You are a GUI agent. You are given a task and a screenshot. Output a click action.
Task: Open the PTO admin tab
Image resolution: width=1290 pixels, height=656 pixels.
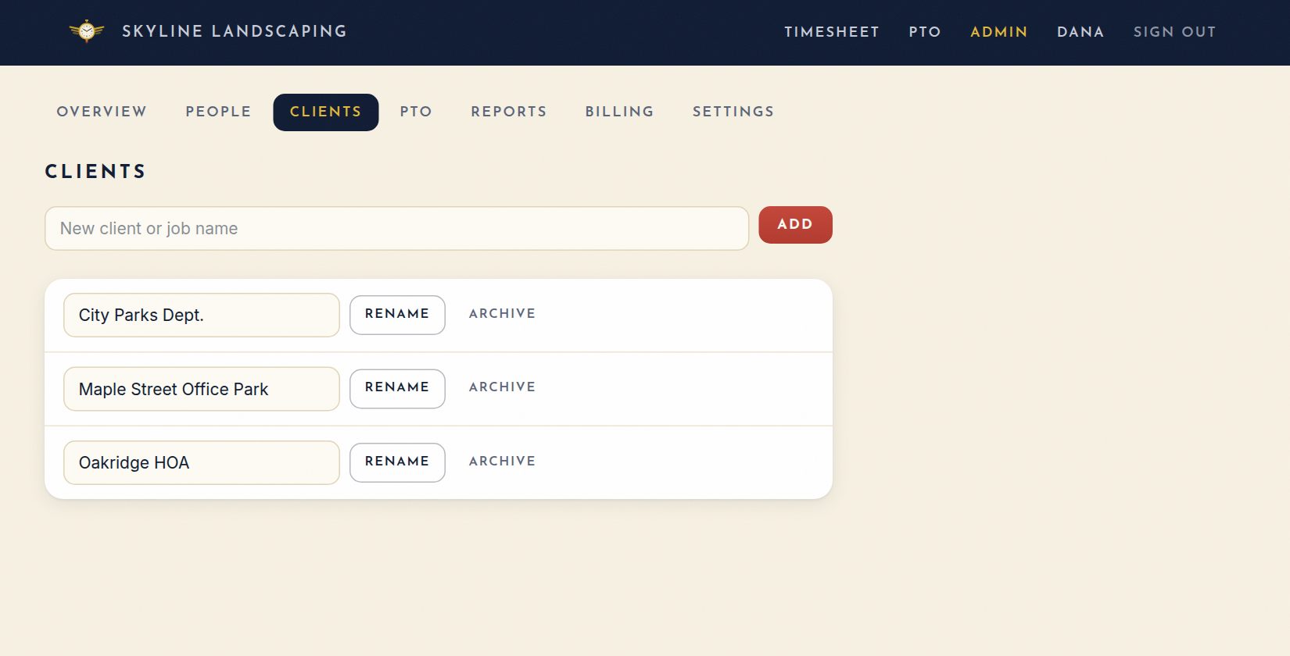pos(416,112)
